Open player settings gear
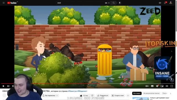 point(157,86)
